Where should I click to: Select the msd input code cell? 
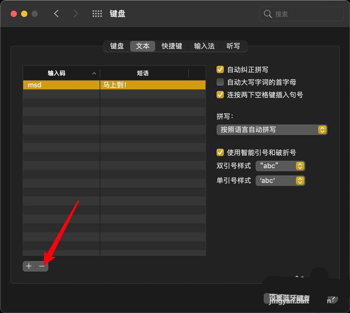(x=61, y=85)
